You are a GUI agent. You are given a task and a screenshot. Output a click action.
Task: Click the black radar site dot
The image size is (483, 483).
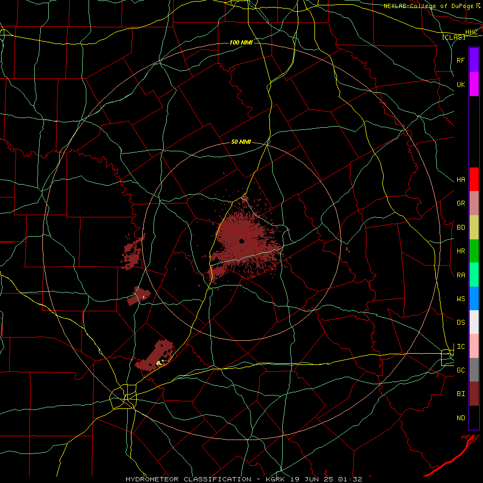click(242, 241)
